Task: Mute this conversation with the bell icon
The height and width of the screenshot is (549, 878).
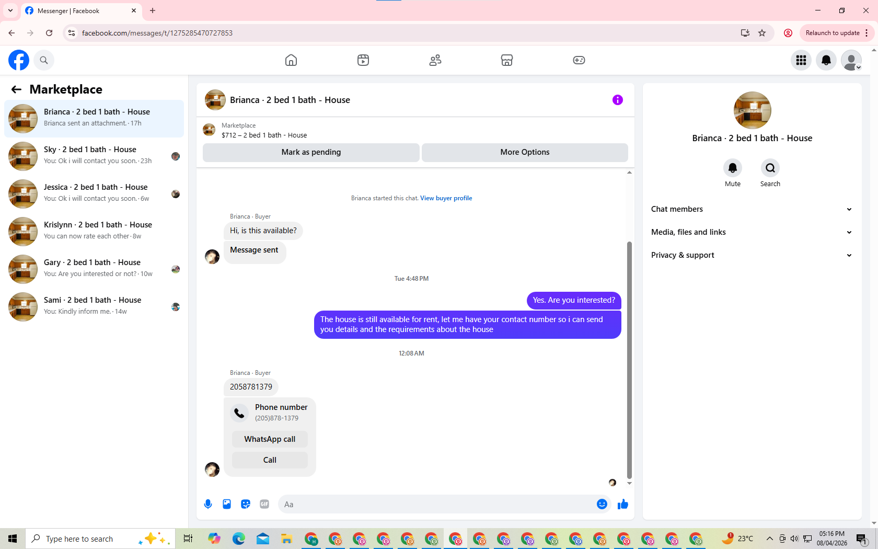Action: click(x=733, y=168)
